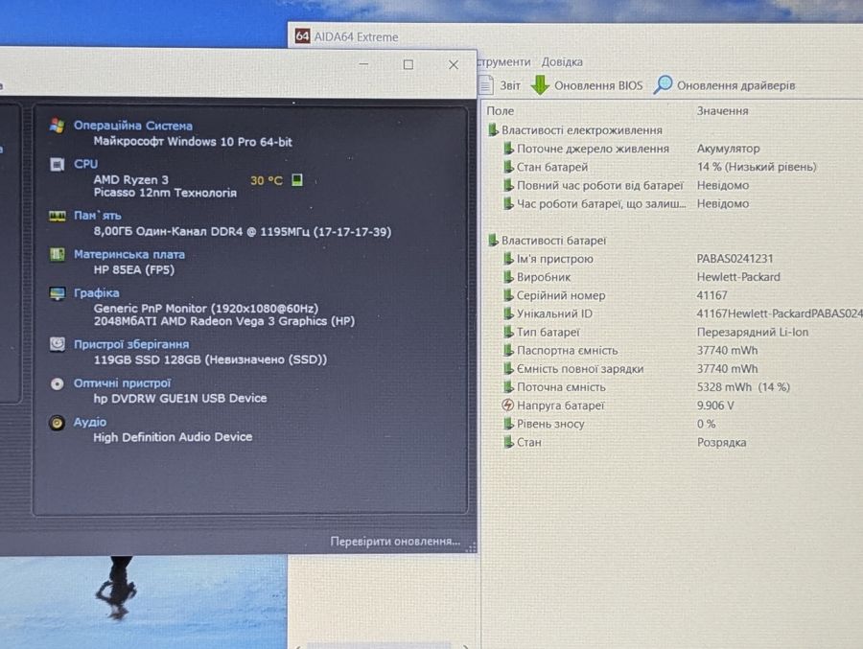863x649 pixels.
Task: Click the Паспортна ємність row icon
Action: point(508,350)
